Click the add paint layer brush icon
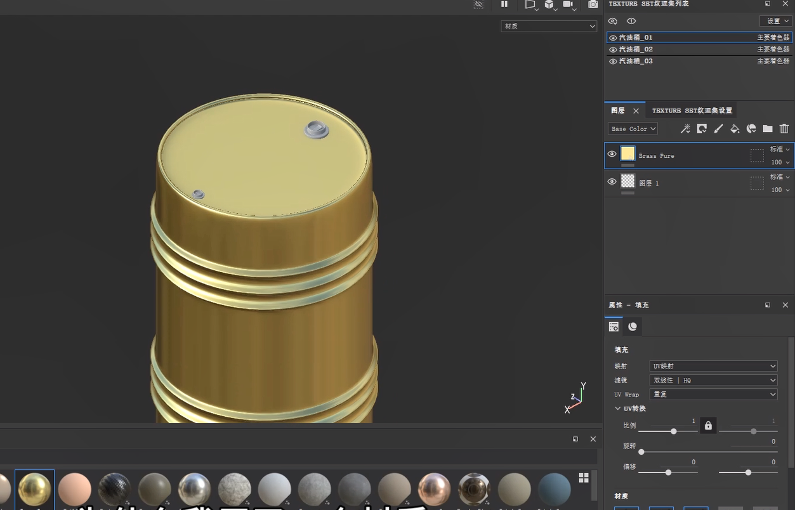 click(x=718, y=129)
